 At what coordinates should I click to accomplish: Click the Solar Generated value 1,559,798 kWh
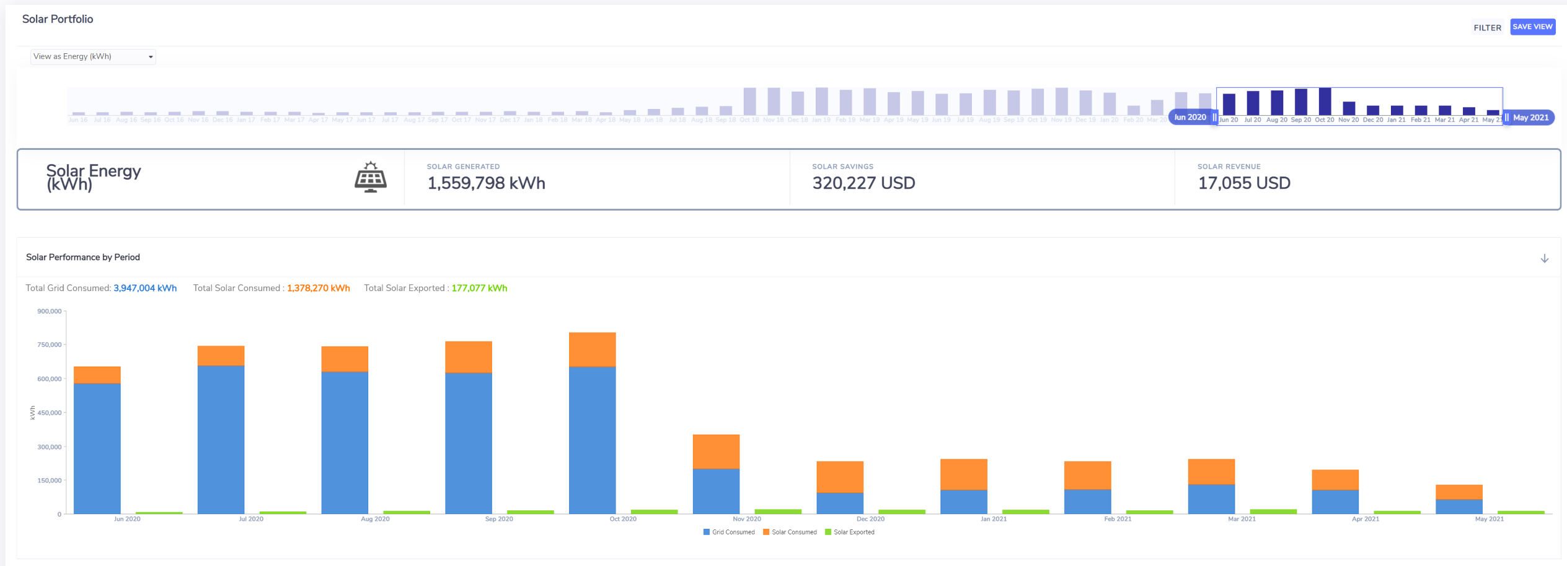[486, 183]
